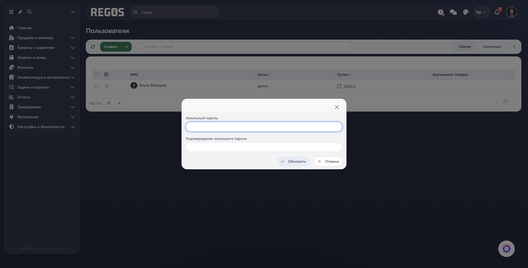This screenshot has width=528, height=268.
Task: Click the REGOS logo
Action: pyautogui.click(x=108, y=12)
